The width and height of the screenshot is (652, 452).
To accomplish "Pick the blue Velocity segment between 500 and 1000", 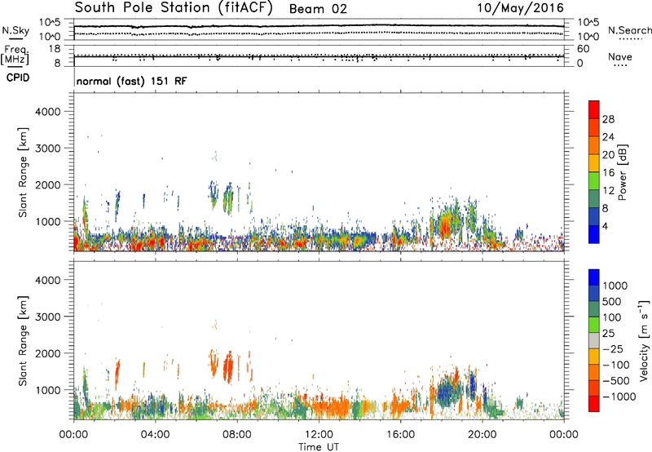I will tap(594, 293).
